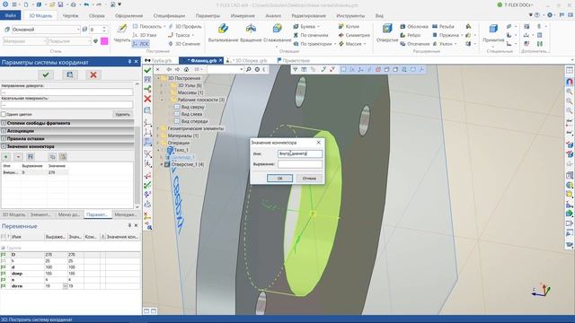This screenshot has width=575, height=323.
Task: Click the green checkmark in vertical automenu
Action: (x=147, y=70)
